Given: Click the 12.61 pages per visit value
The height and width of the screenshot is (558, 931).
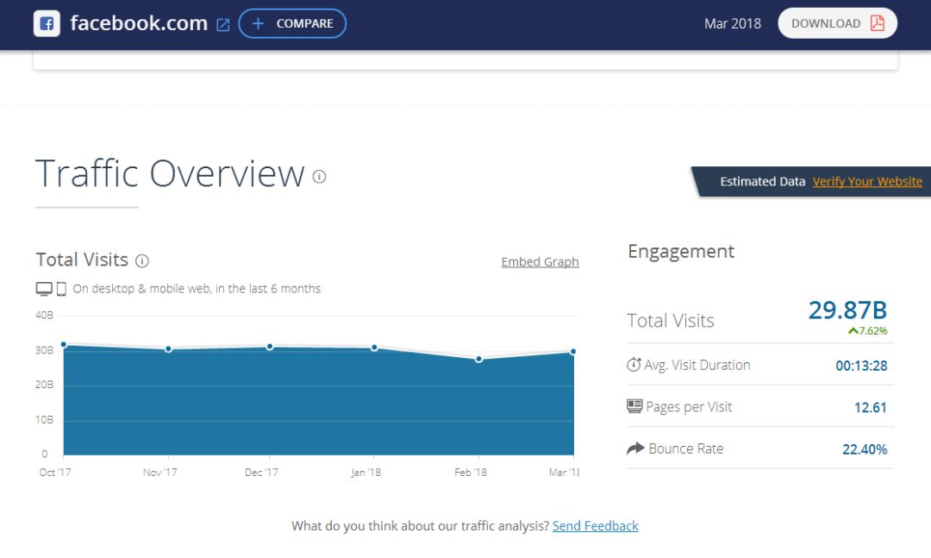Looking at the screenshot, I should pyautogui.click(x=871, y=408).
